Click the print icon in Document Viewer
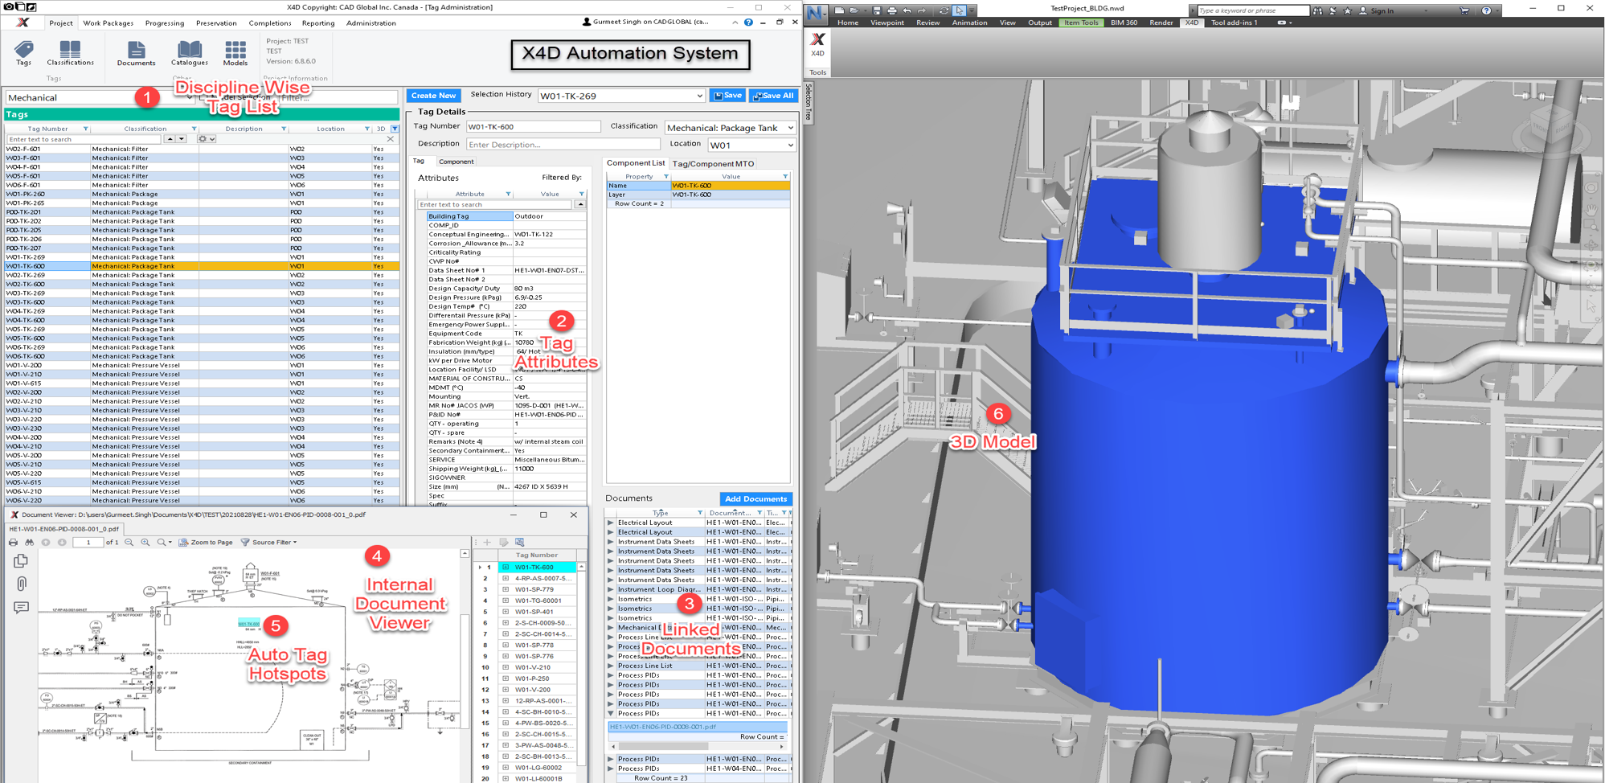 tap(13, 543)
